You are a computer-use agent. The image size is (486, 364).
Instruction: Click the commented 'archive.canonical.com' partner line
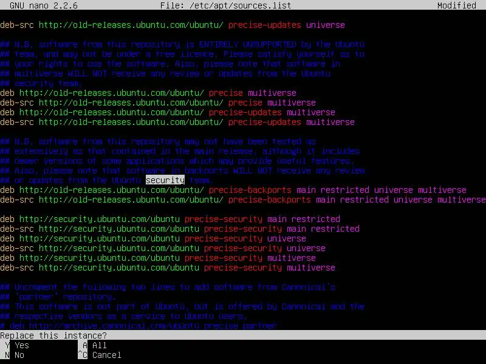click(139, 326)
